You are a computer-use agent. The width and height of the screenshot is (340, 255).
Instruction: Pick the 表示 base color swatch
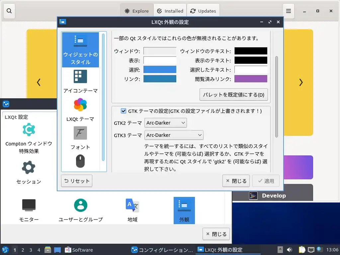pos(160,60)
